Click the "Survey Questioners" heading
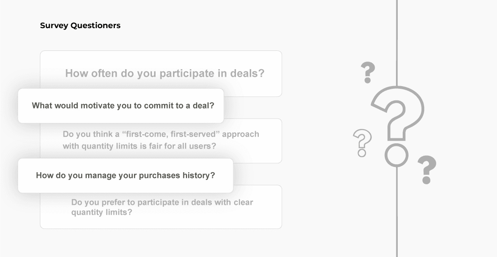This screenshot has height=257, width=497. (80, 25)
